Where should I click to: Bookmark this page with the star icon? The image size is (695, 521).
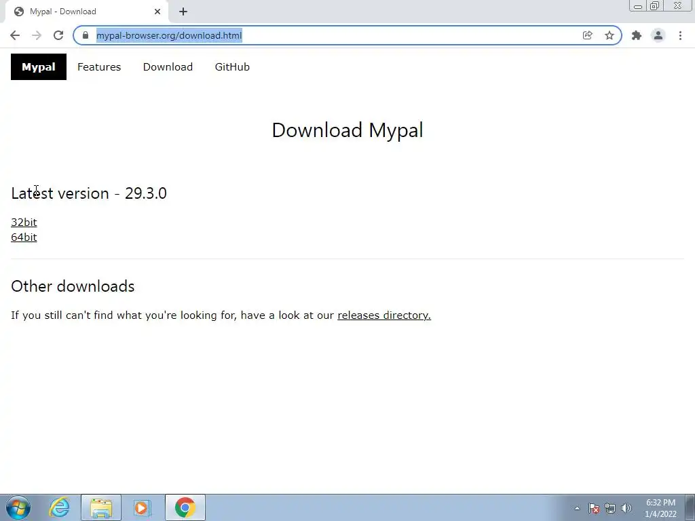point(609,35)
